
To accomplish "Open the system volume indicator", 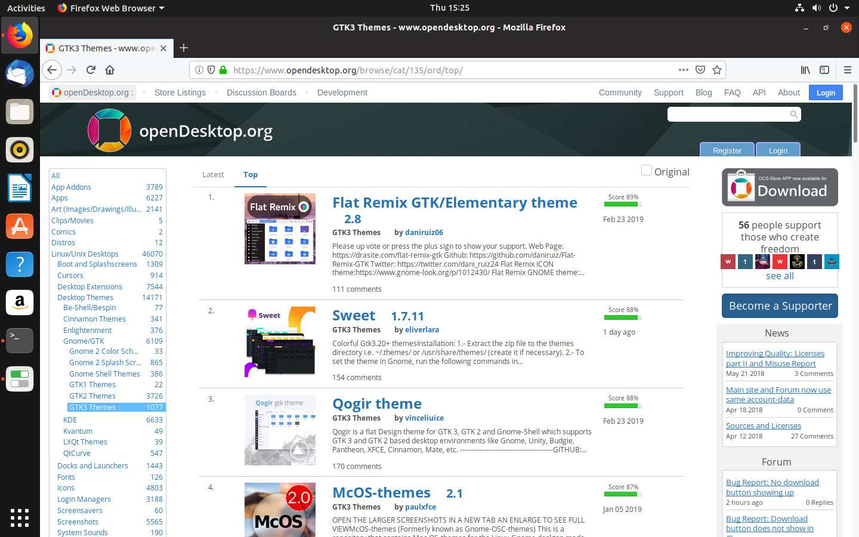I will 816,8.
